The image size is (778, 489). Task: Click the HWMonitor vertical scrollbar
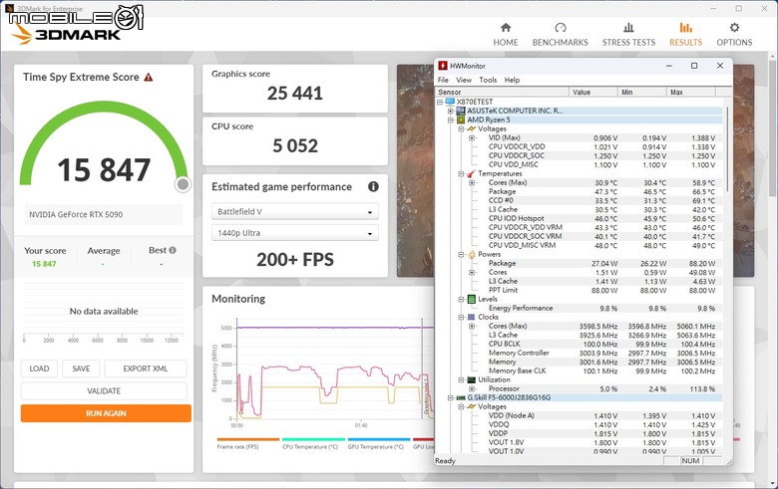tap(727, 148)
